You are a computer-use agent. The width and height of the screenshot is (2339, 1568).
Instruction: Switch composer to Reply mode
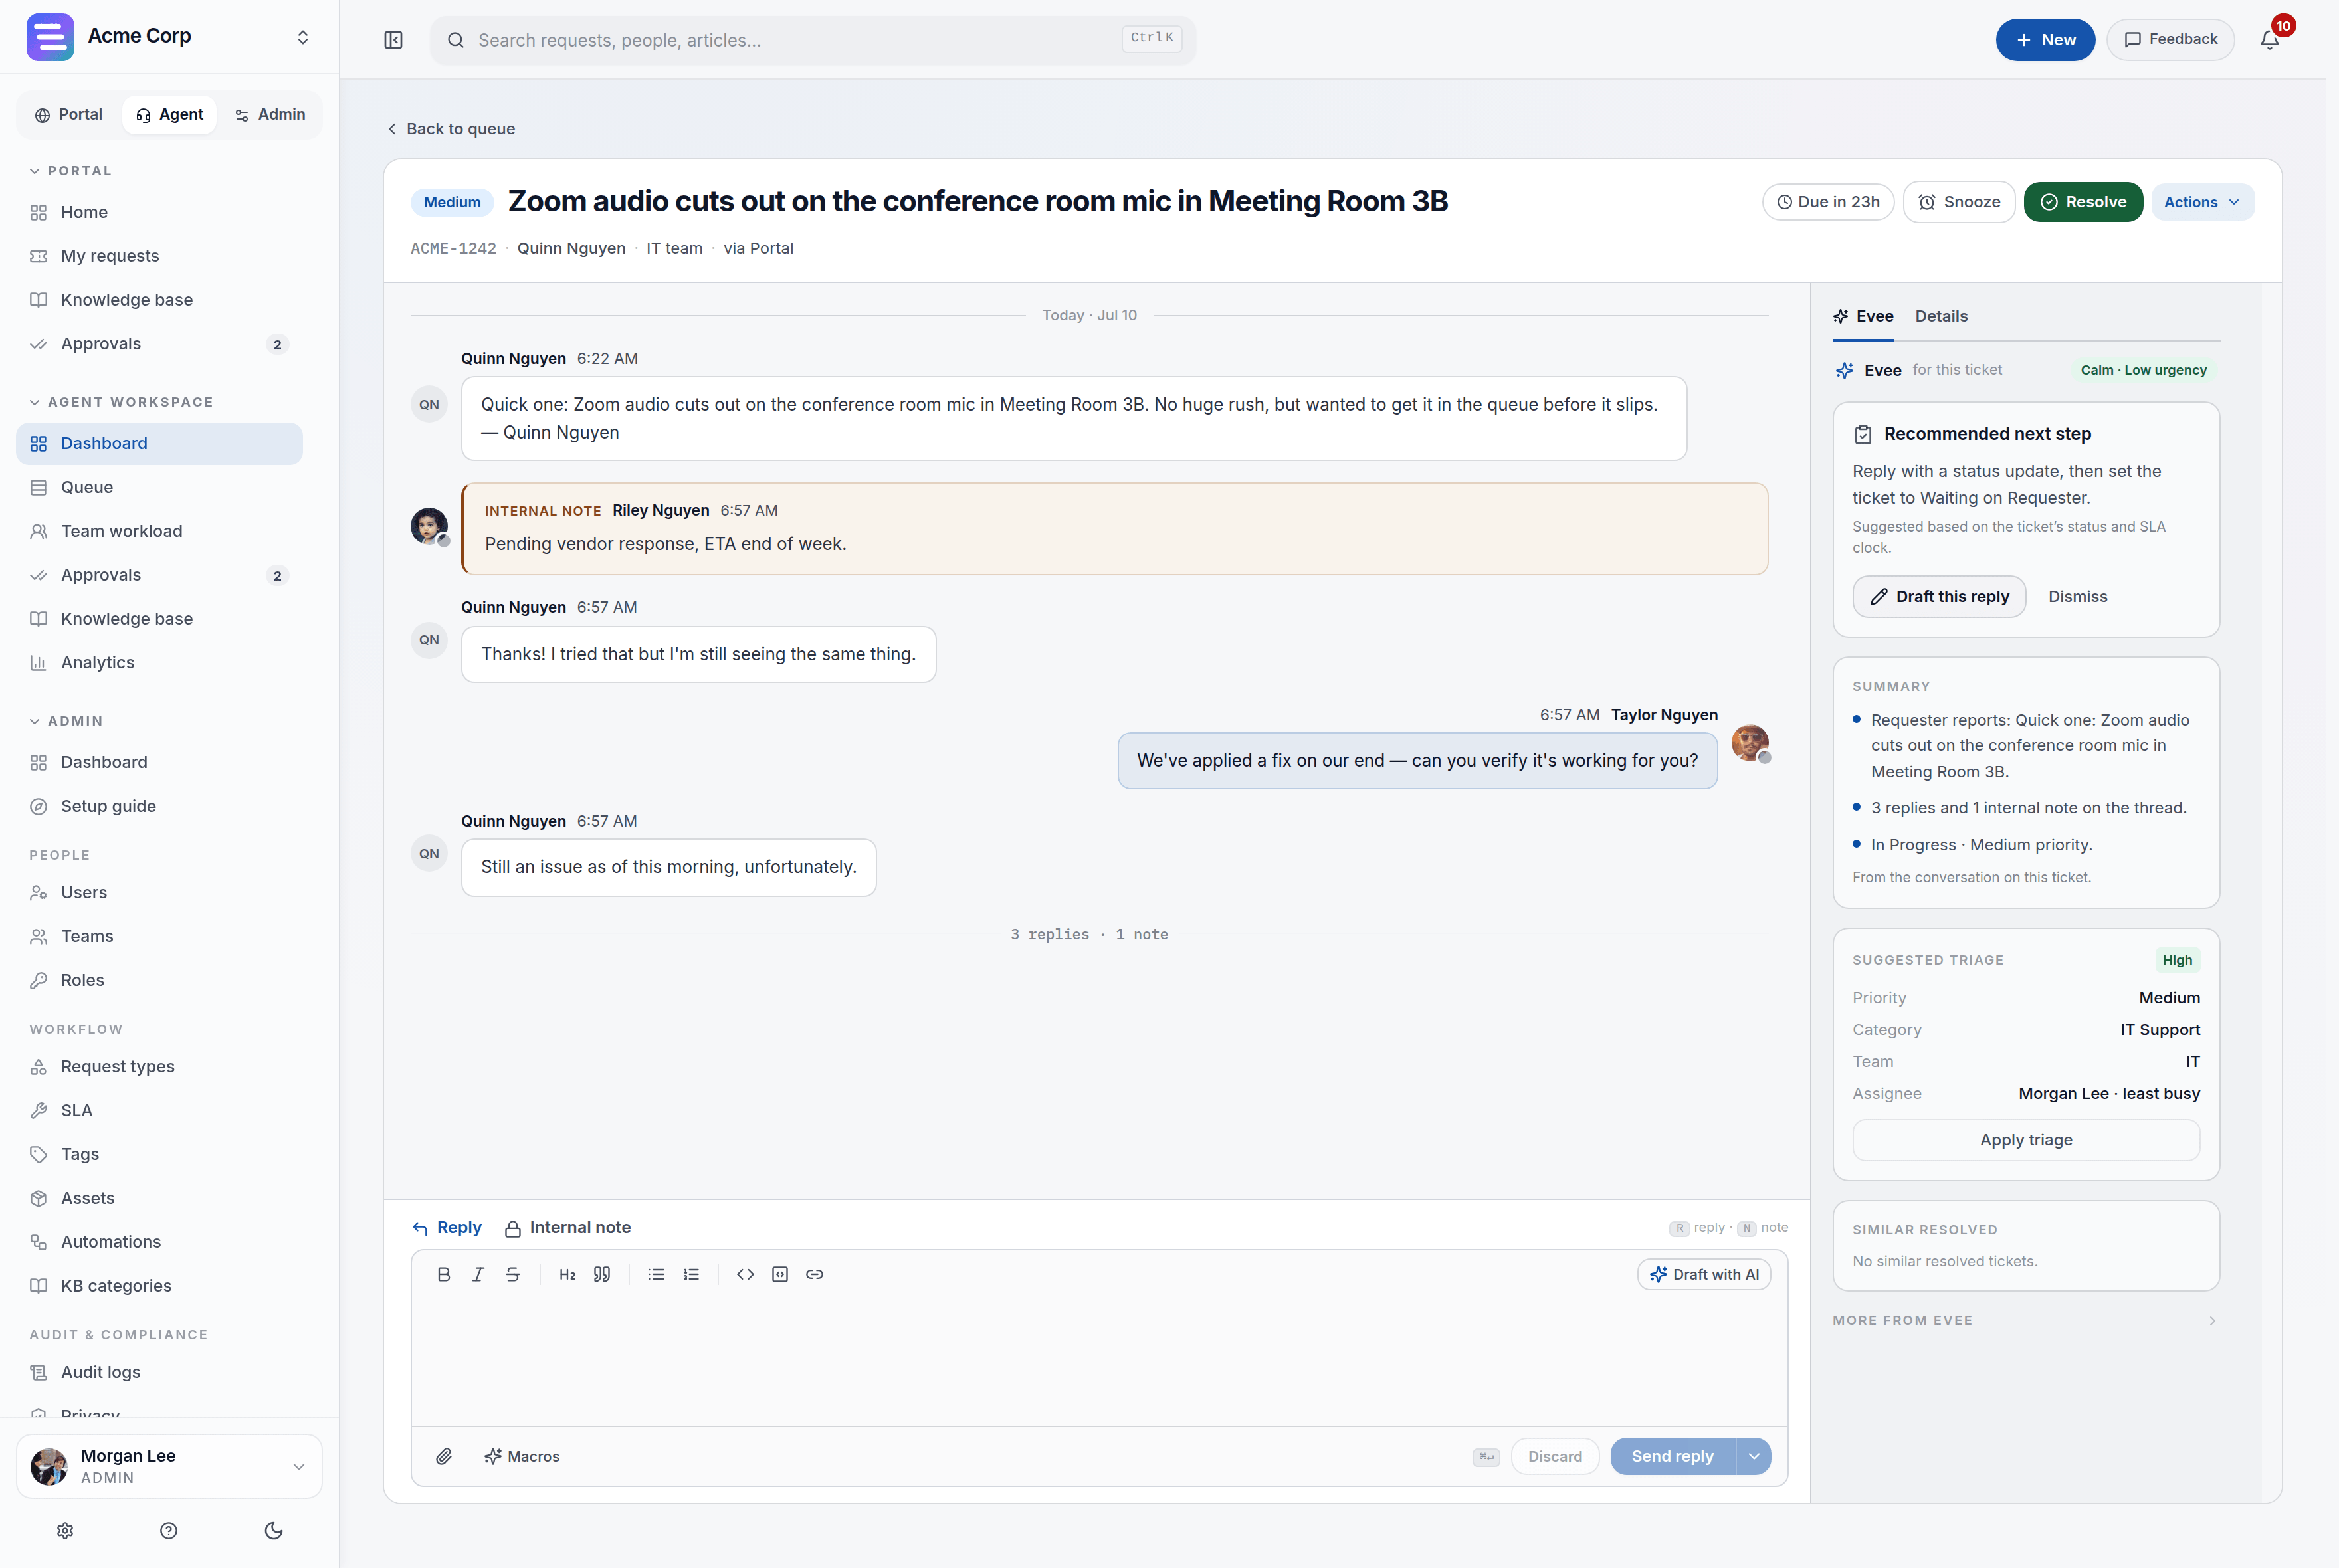(x=447, y=1227)
